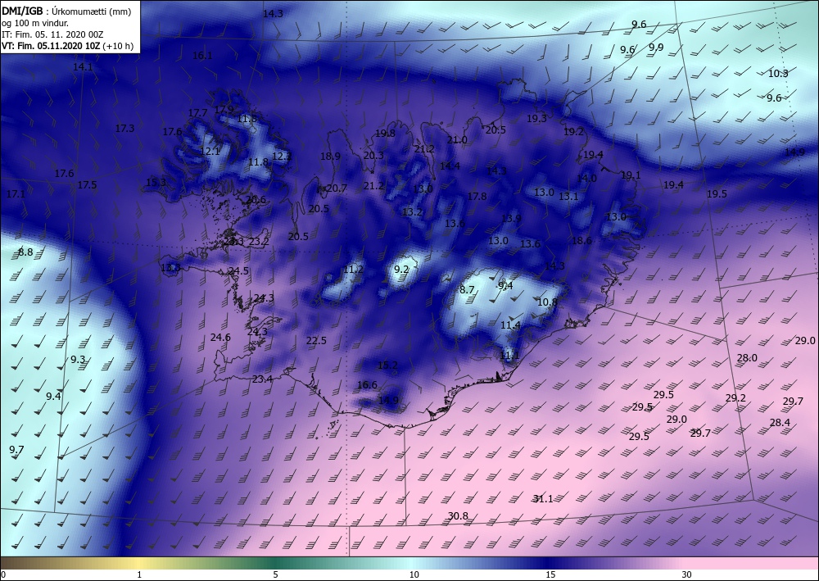Click the 14.0 value label
The width and height of the screenshot is (819, 581).
[x=586, y=178]
